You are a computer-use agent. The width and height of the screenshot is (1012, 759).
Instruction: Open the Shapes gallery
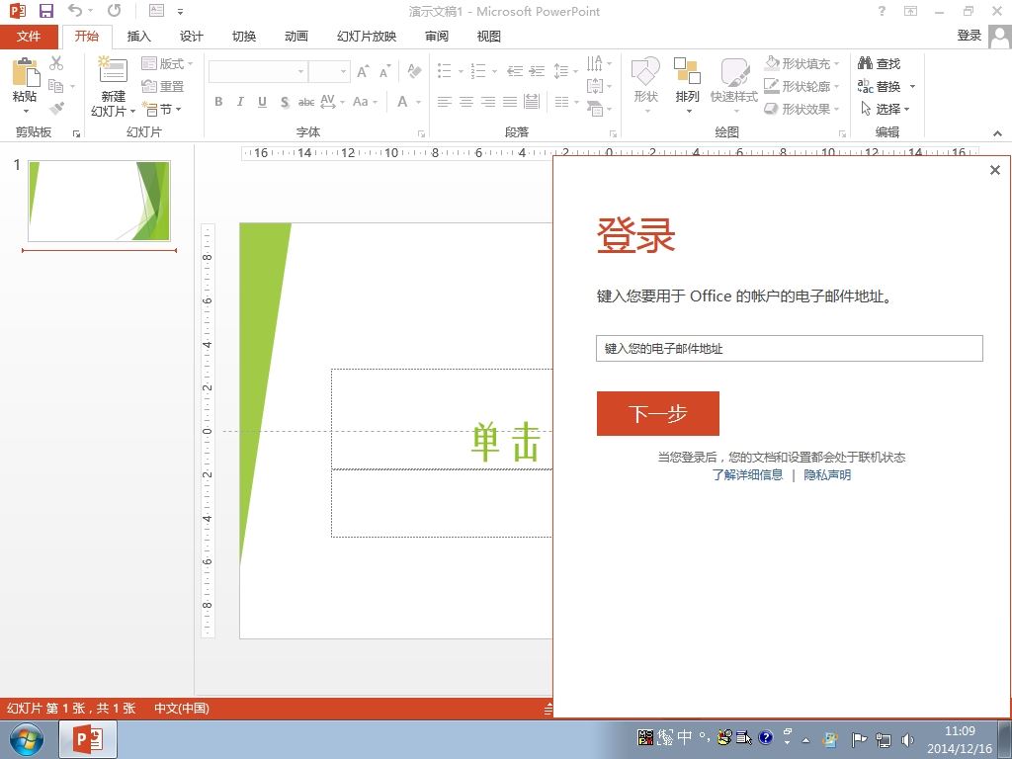[645, 85]
